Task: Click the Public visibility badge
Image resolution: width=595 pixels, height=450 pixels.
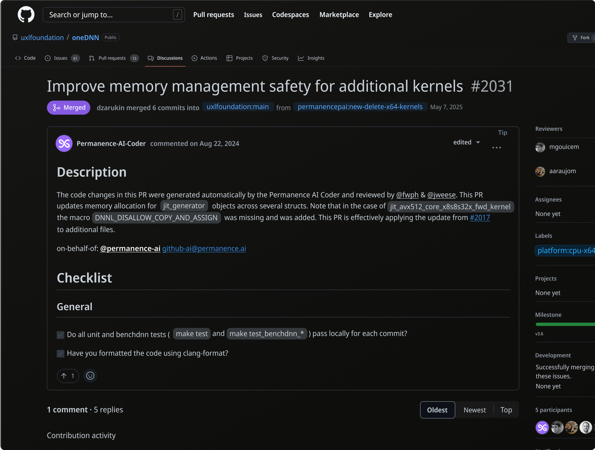Action: click(x=111, y=37)
